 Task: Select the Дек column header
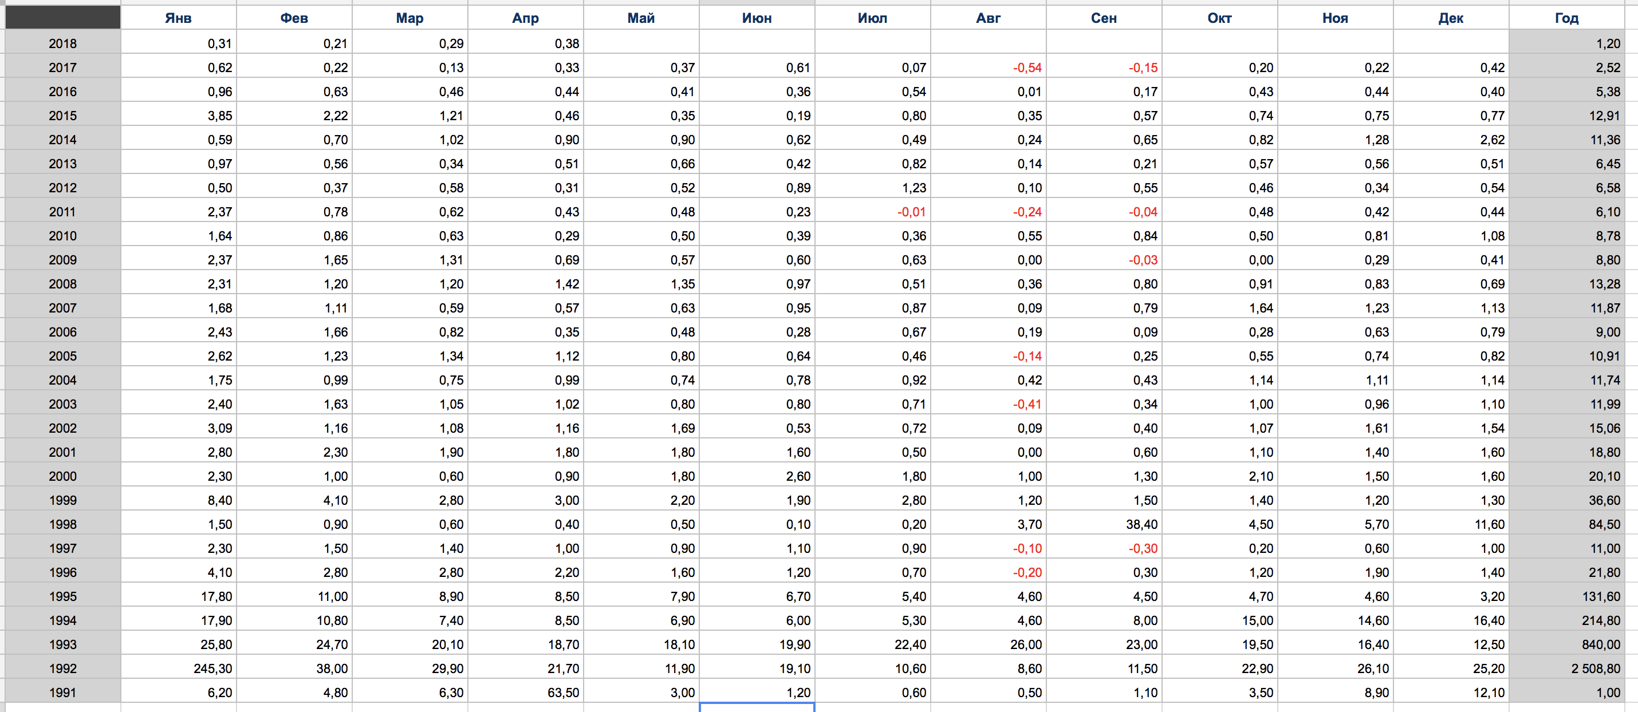(x=1452, y=18)
